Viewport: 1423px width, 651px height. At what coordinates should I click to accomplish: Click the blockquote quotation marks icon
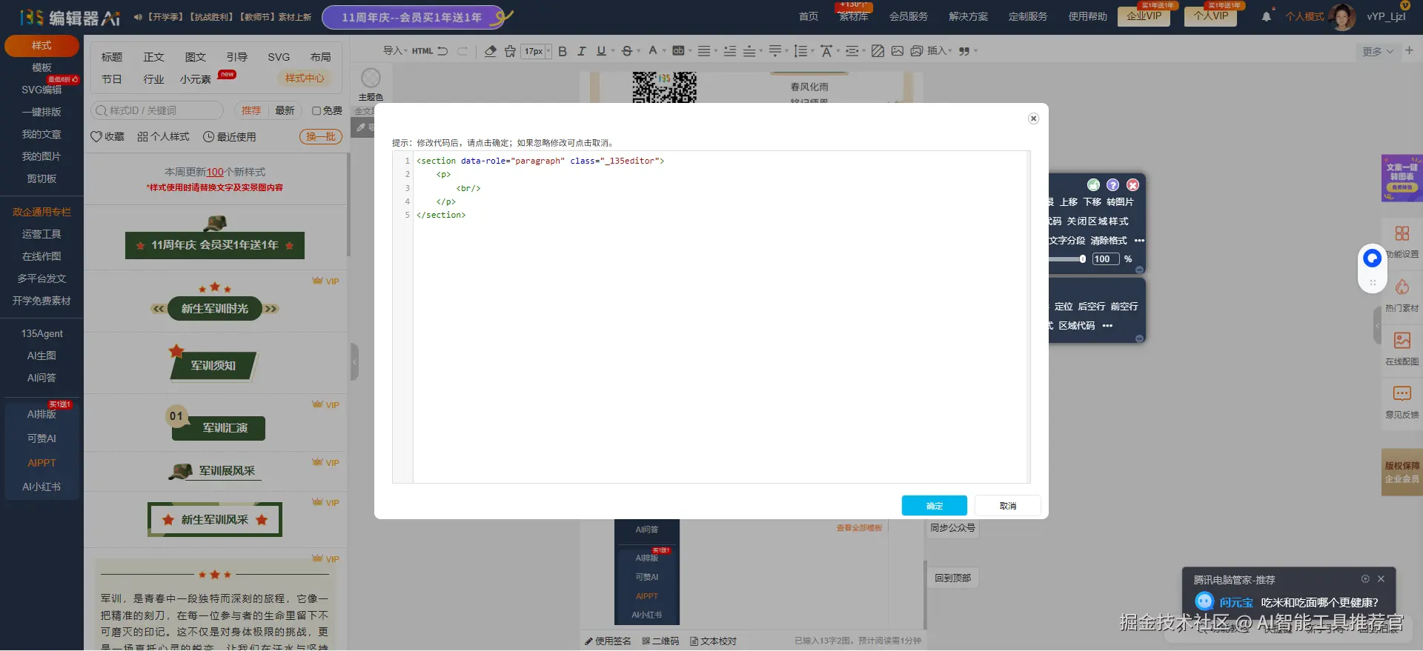tap(964, 51)
